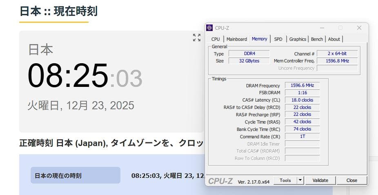378x195 pixels.
Task: Click the FSB:DRAM value 1:16
Action: [x=302, y=93]
